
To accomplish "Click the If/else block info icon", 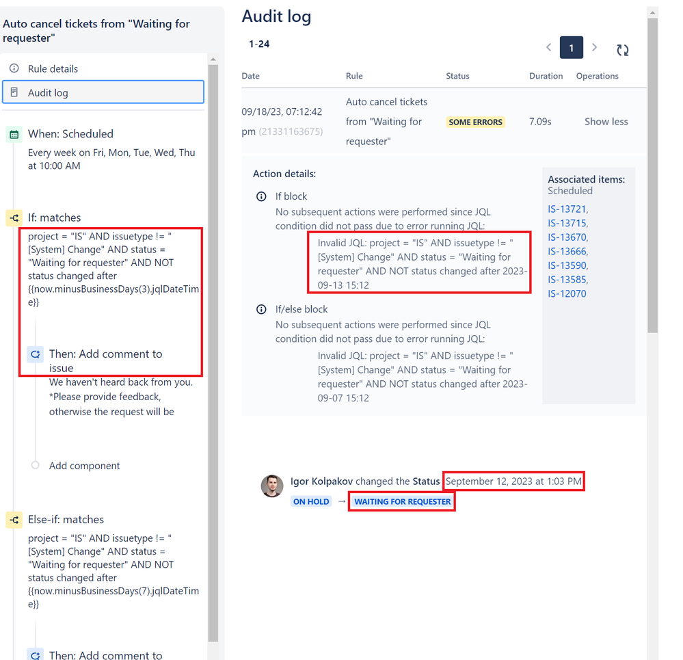I will click(x=261, y=309).
